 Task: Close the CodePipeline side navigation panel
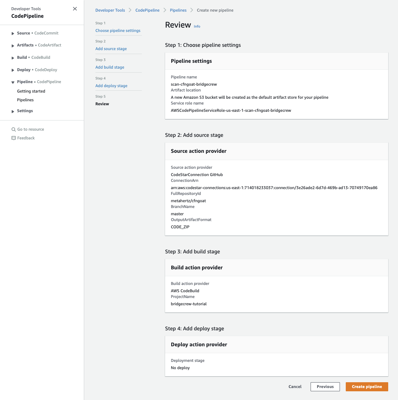[x=75, y=9]
